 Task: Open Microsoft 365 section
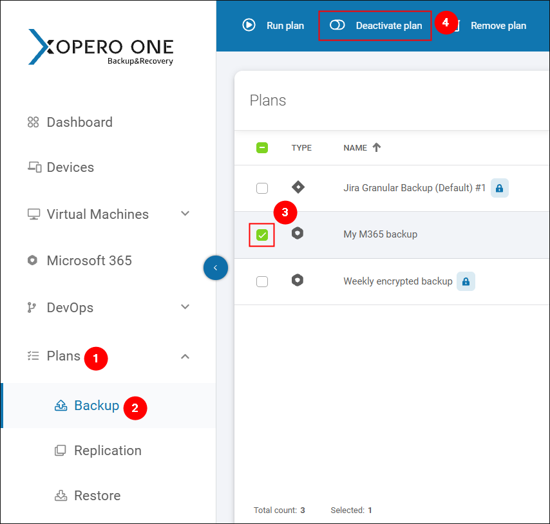[89, 261]
